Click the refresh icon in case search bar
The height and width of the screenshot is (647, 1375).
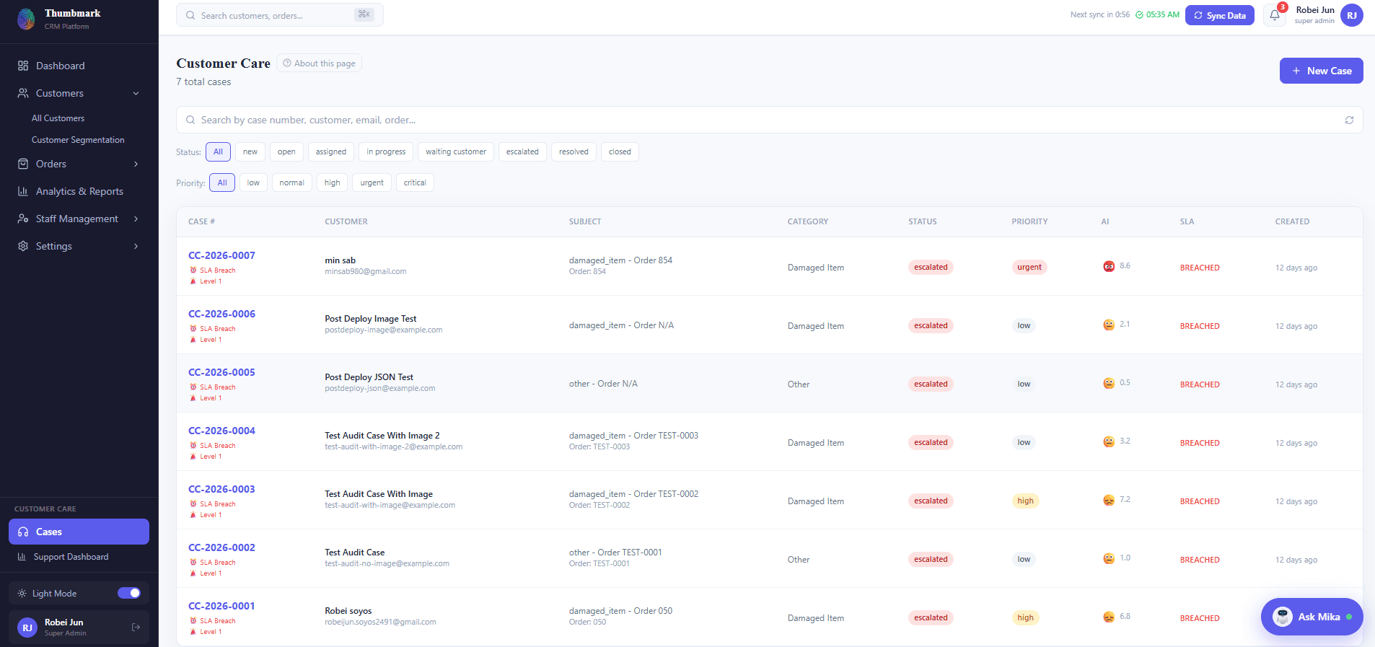coord(1349,120)
